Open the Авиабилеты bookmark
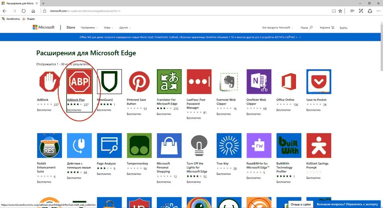The height and width of the screenshot is (208, 383). tap(11, 19)
